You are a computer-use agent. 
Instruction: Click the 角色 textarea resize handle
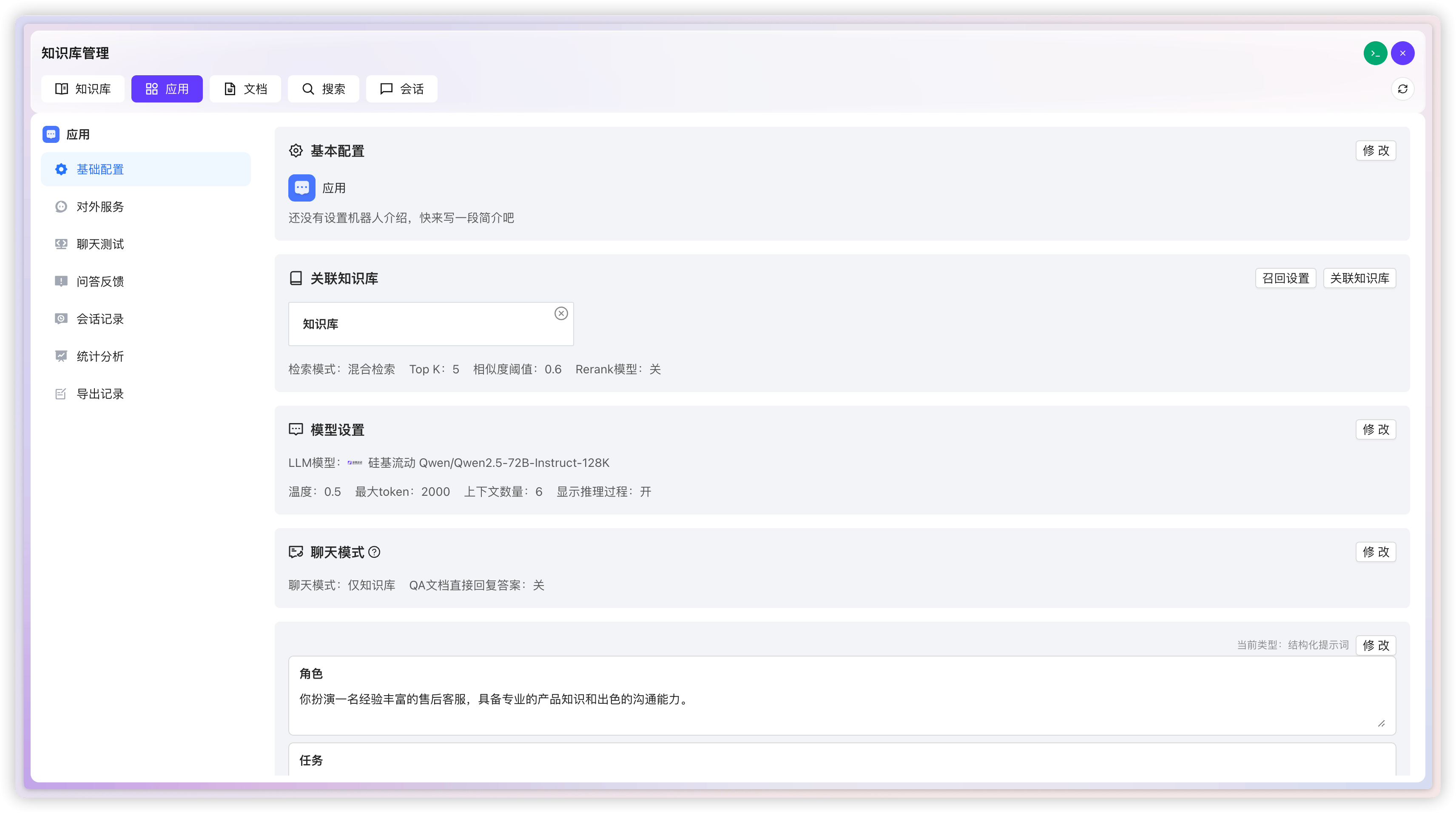1381,723
